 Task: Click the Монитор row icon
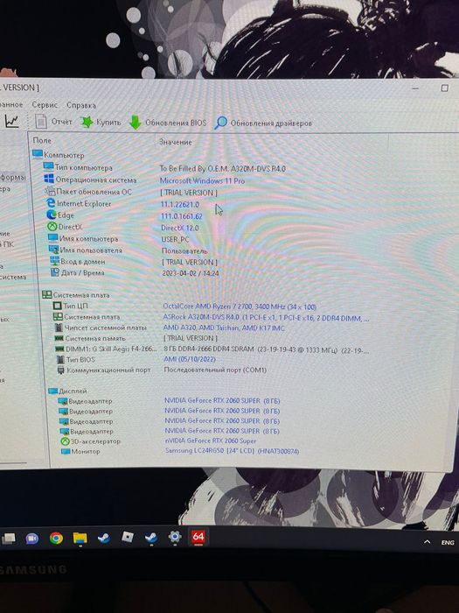pos(66,451)
